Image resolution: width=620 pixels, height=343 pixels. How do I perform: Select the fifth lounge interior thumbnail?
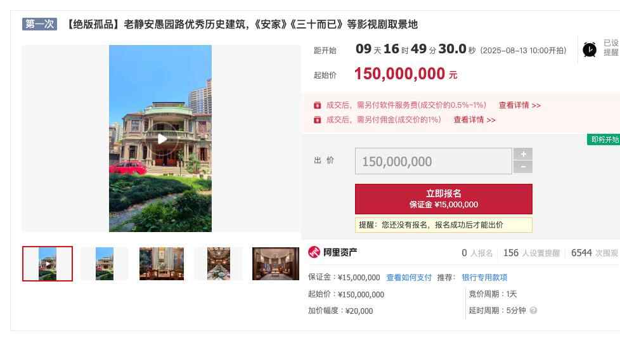276,264
